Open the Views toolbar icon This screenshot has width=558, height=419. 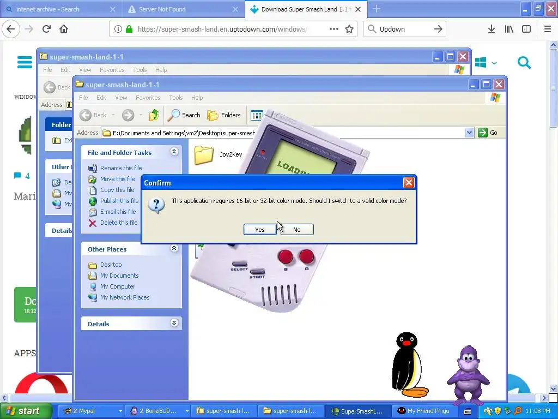256,115
